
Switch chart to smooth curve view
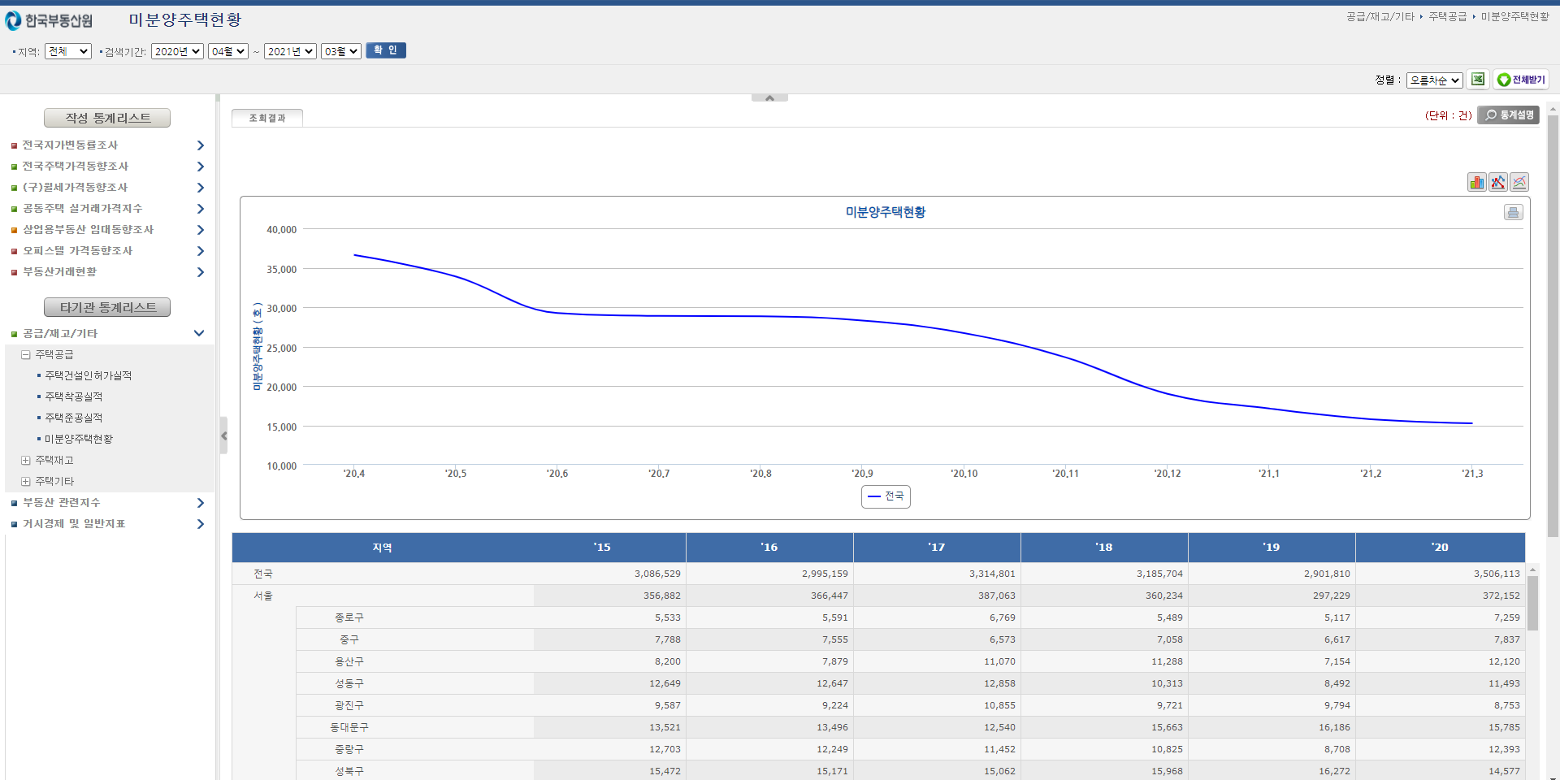tap(1519, 182)
